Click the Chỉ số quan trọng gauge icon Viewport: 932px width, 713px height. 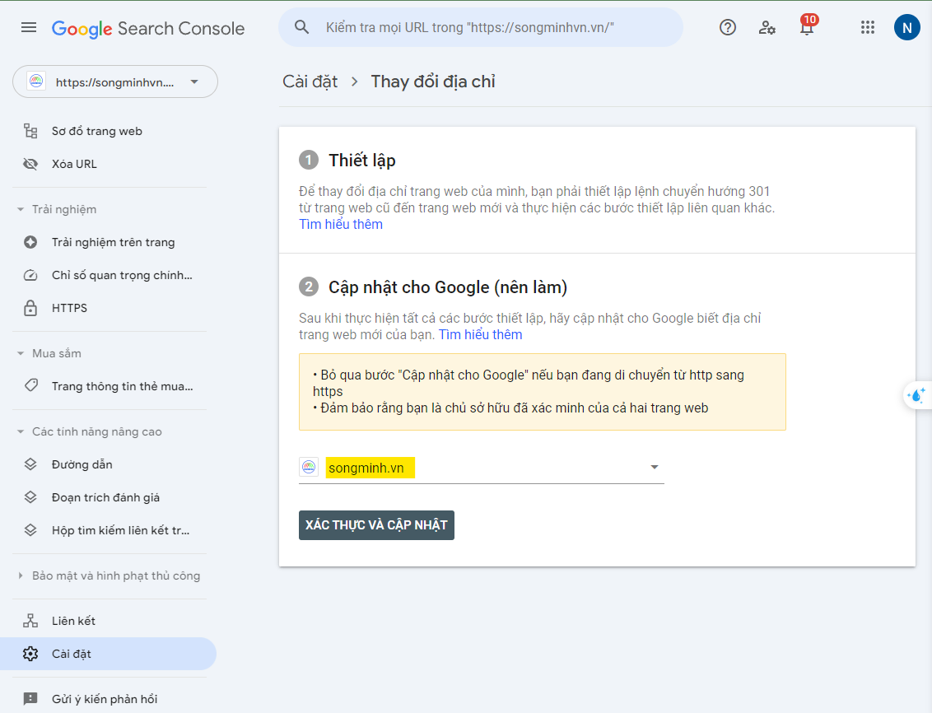tap(30, 275)
